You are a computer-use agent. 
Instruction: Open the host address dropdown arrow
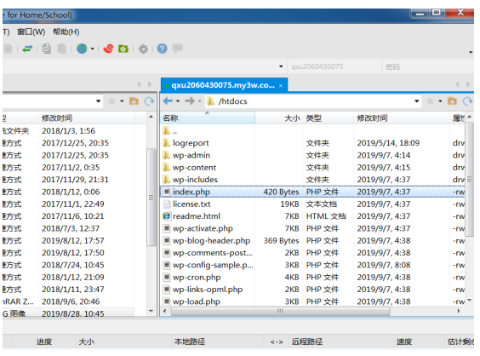point(281,66)
